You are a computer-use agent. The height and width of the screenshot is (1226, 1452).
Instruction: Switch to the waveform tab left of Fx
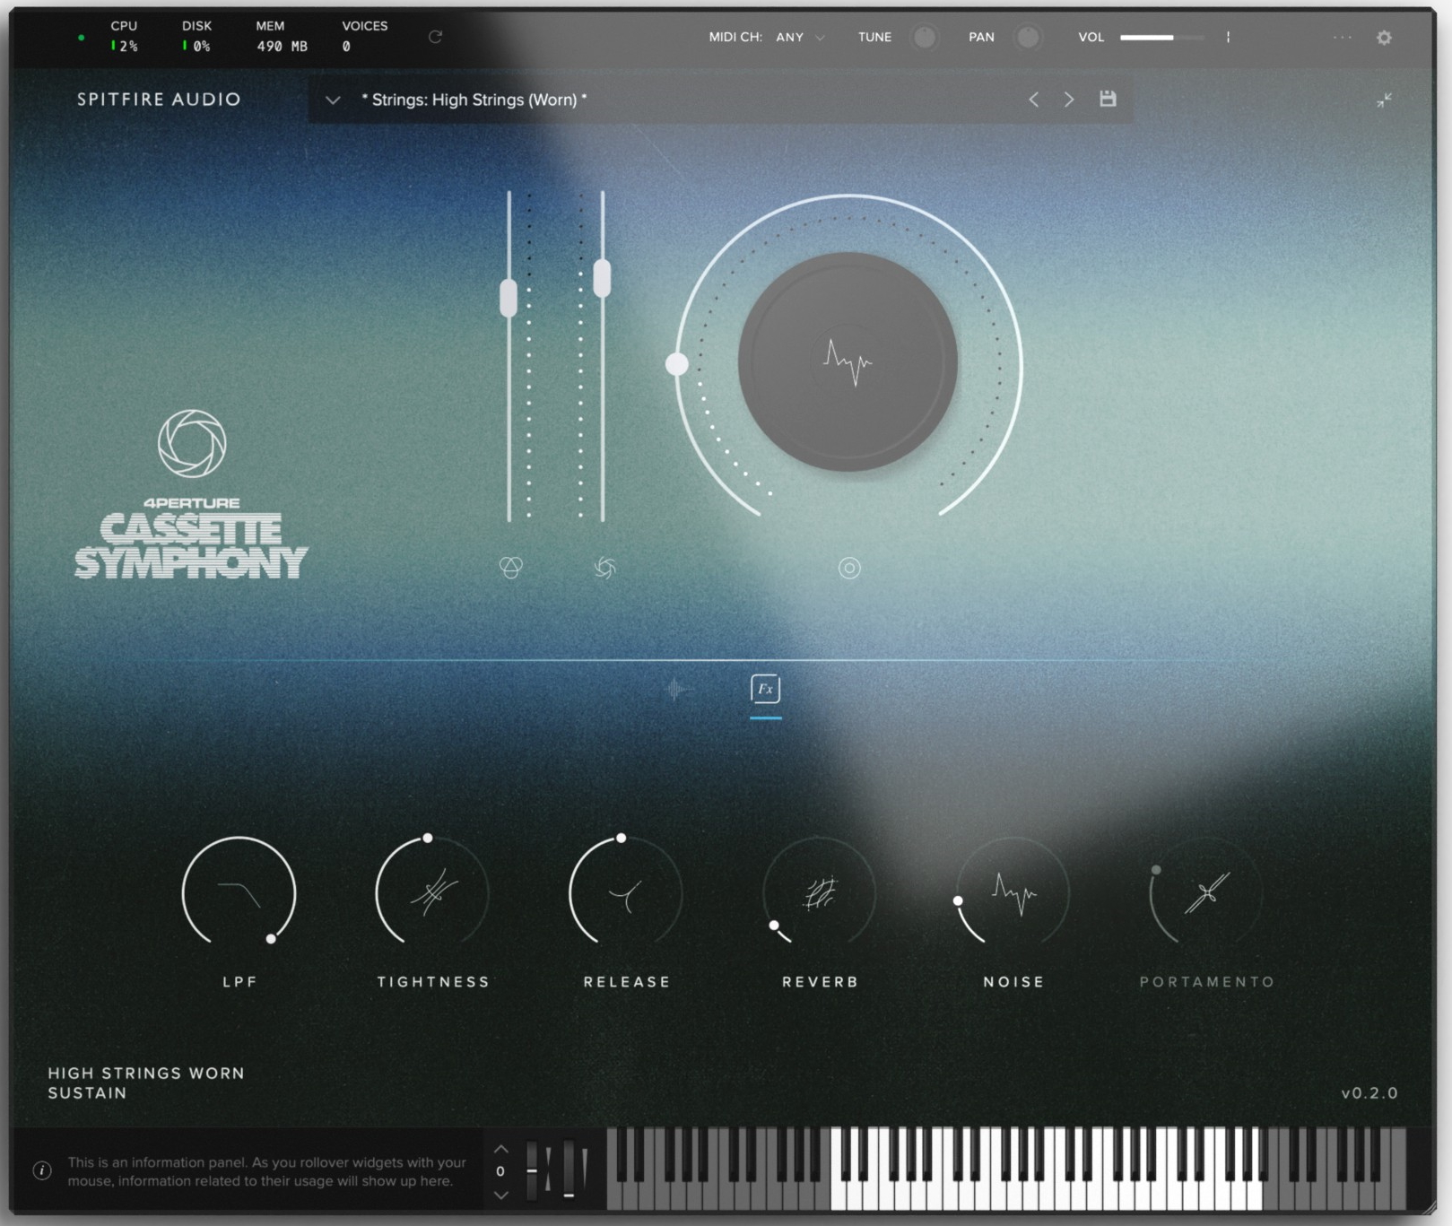(x=677, y=689)
